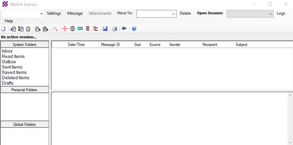Screen dimensions: 293x145
Task: Click the red crosshair toolbar icon
Action: [x=65, y=29]
